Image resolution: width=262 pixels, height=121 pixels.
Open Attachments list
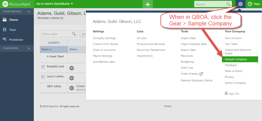point(145,56)
